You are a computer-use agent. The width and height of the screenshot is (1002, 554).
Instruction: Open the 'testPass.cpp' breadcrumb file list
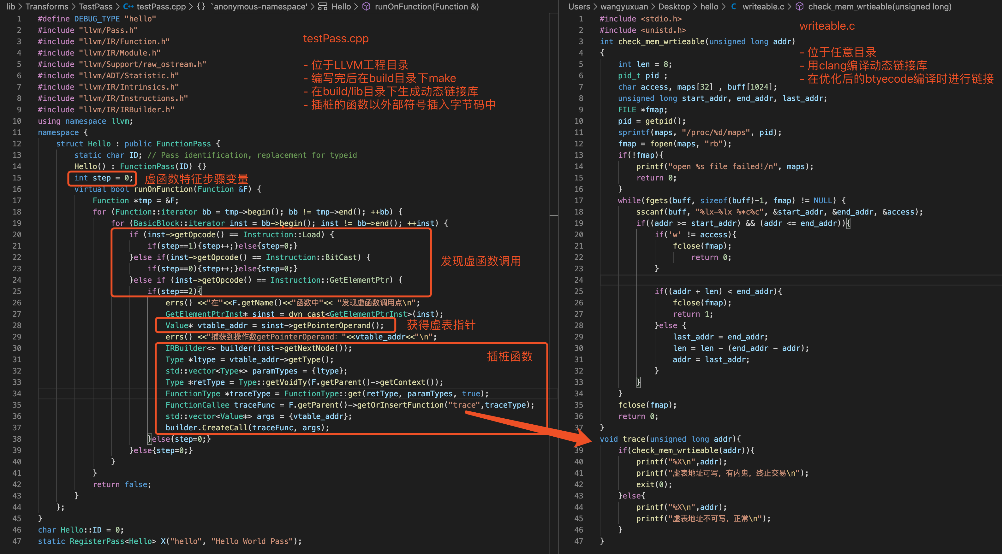pyautogui.click(x=161, y=7)
